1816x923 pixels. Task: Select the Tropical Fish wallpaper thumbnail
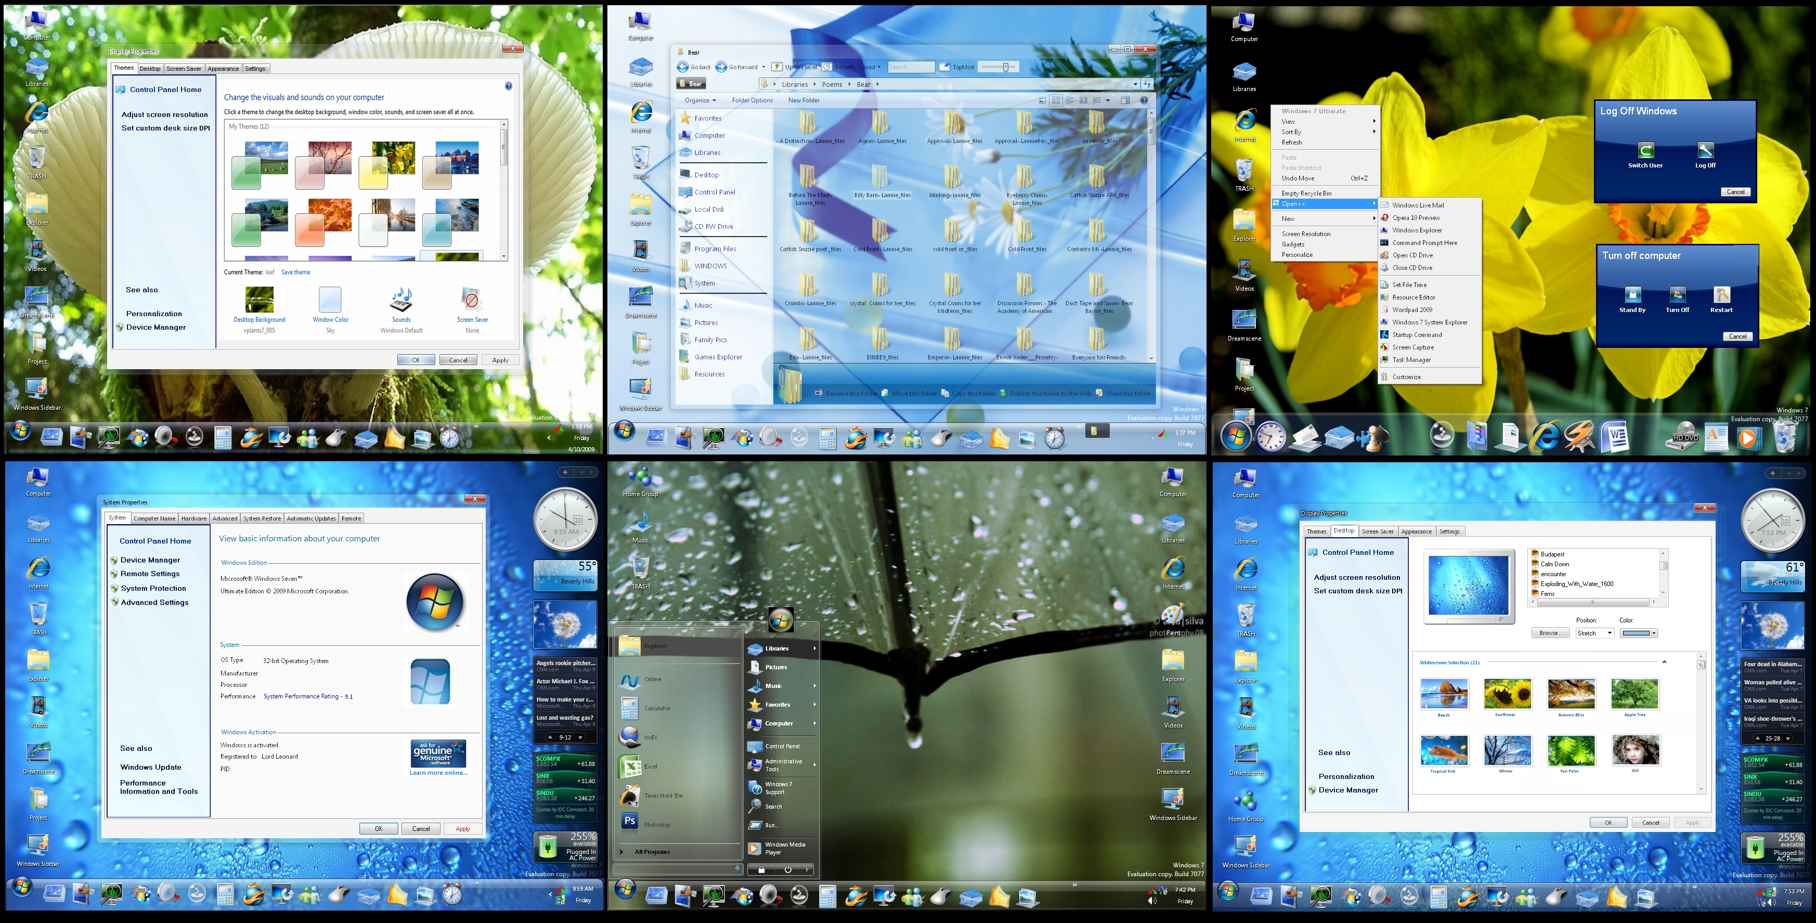tap(1444, 750)
